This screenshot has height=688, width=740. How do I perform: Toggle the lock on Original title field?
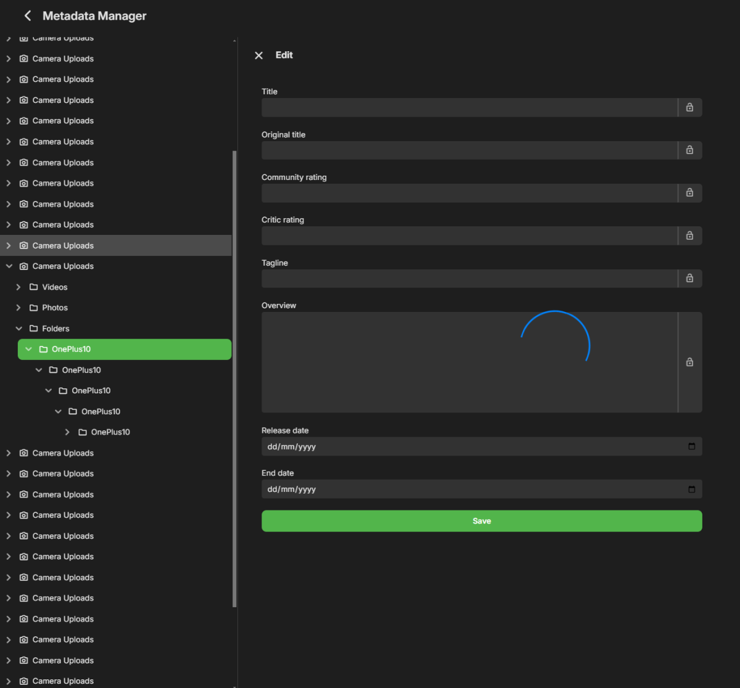click(x=689, y=150)
